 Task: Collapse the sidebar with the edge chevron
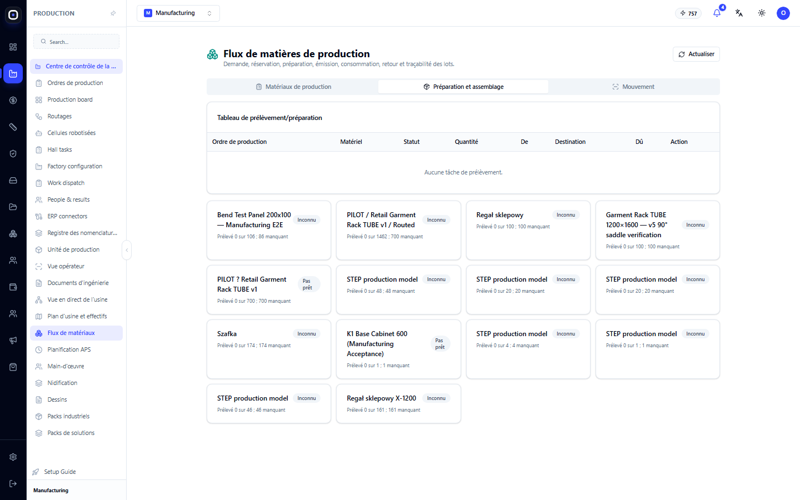click(x=127, y=250)
